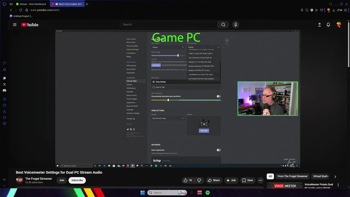Reload the current YouTube page
This screenshot has height=197, width=350.
point(21,10)
